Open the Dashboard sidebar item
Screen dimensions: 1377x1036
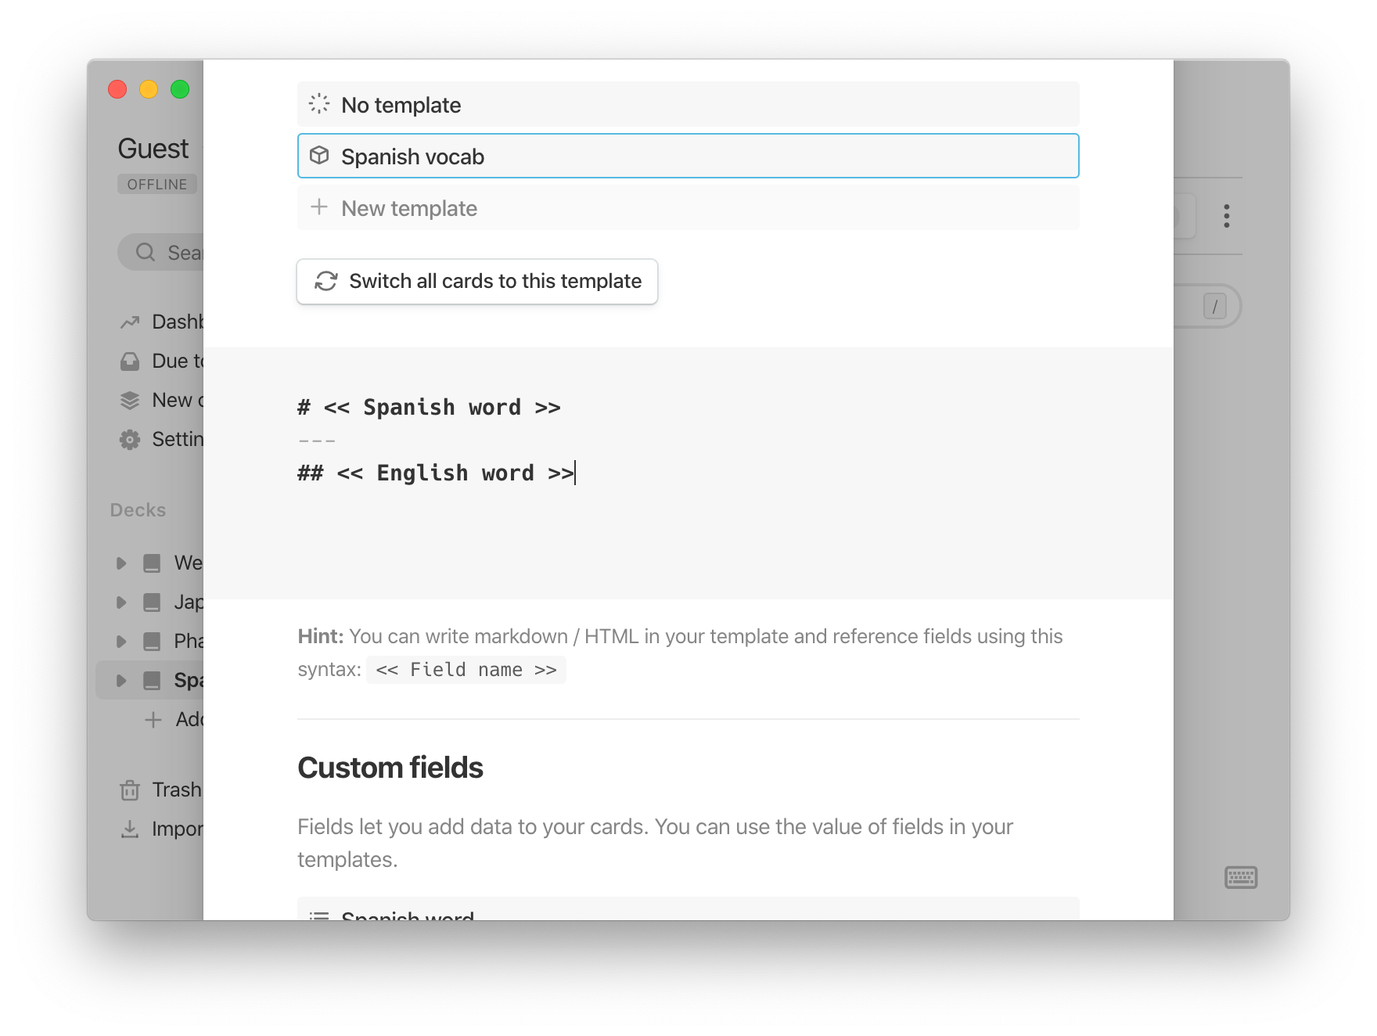(161, 322)
